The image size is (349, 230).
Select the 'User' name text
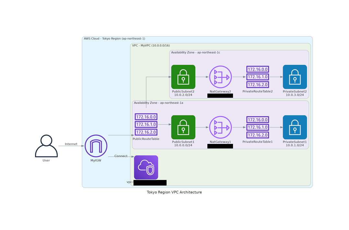point(46,160)
